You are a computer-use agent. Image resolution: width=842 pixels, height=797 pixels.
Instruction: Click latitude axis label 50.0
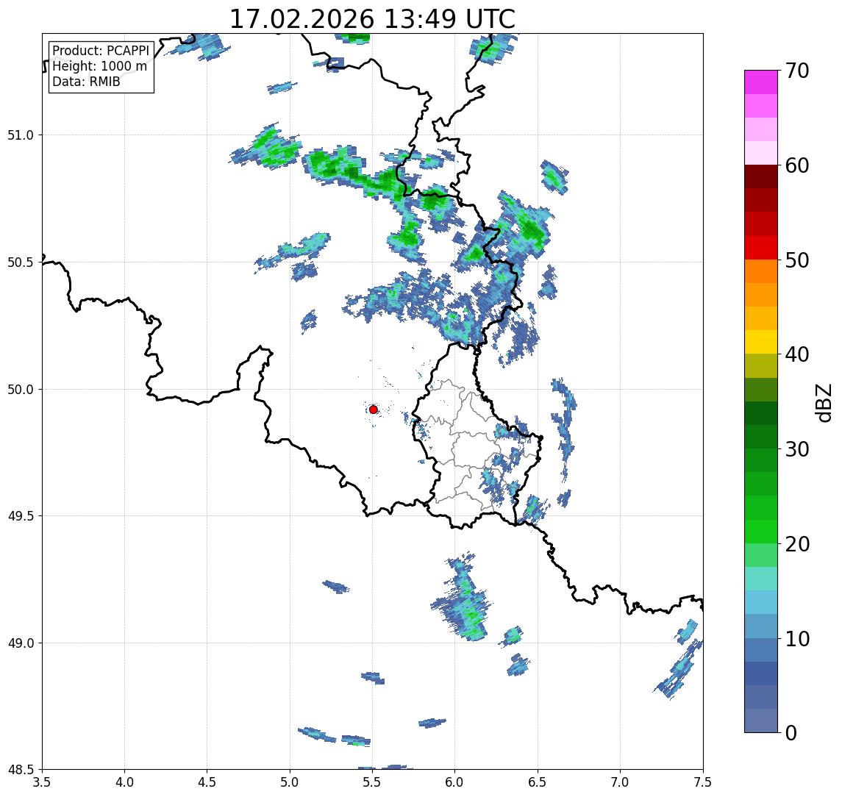pos(21,390)
